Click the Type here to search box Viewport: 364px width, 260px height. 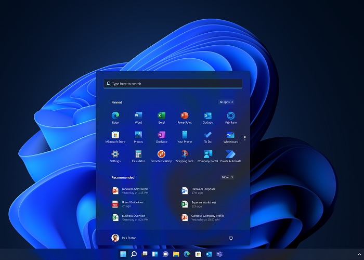tap(173, 84)
